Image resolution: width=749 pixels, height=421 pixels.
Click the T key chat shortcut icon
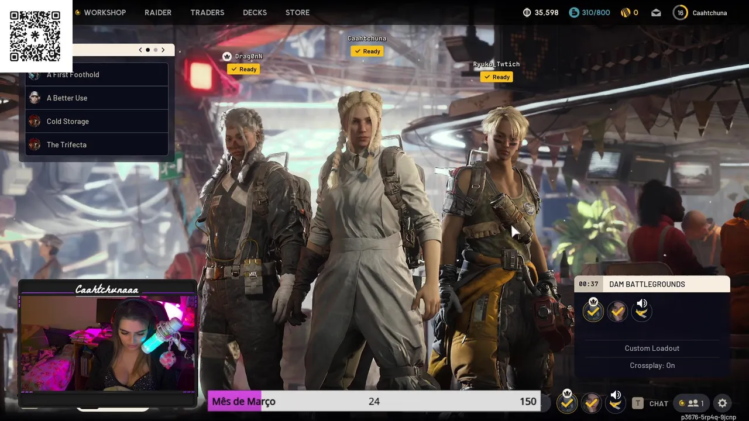pyautogui.click(x=637, y=403)
